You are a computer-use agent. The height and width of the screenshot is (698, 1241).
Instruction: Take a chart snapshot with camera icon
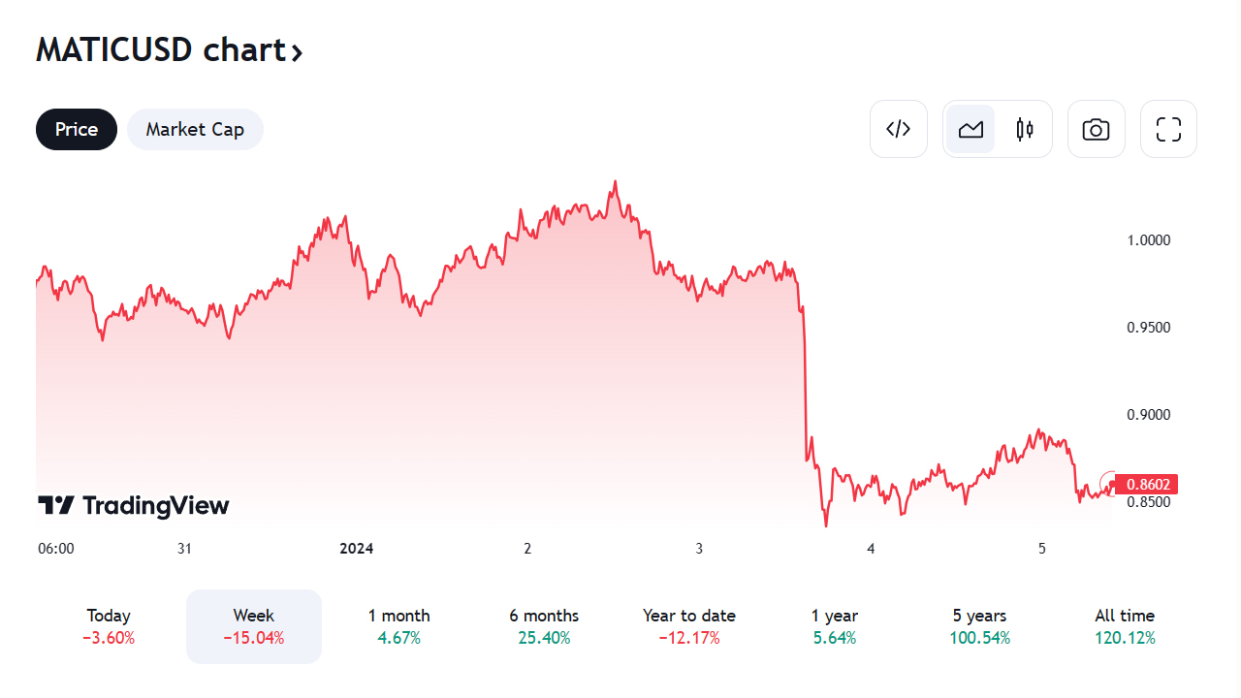coord(1096,129)
